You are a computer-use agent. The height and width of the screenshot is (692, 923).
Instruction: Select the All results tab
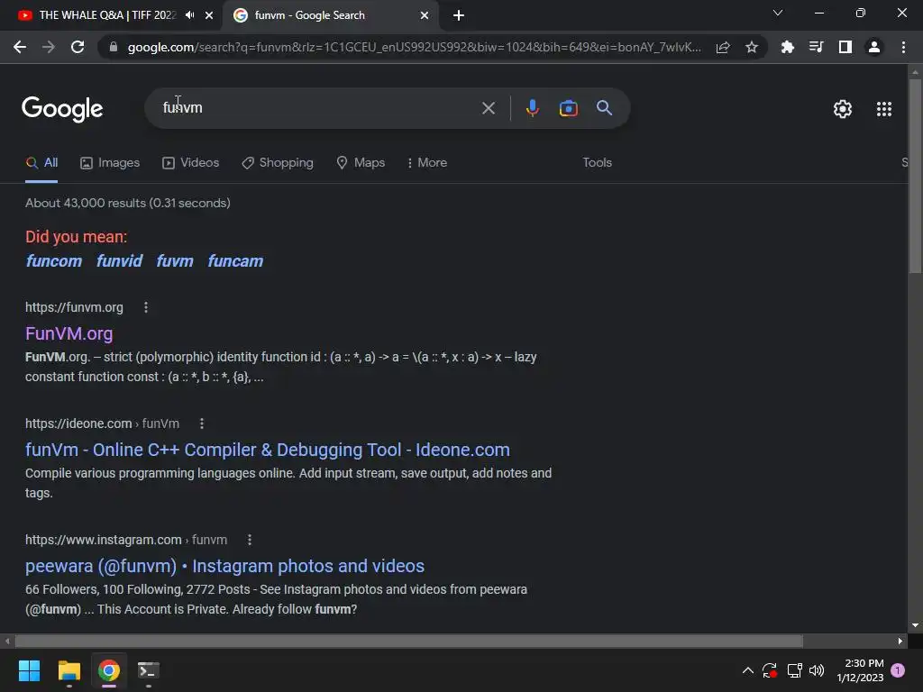[x=41, y=162]
